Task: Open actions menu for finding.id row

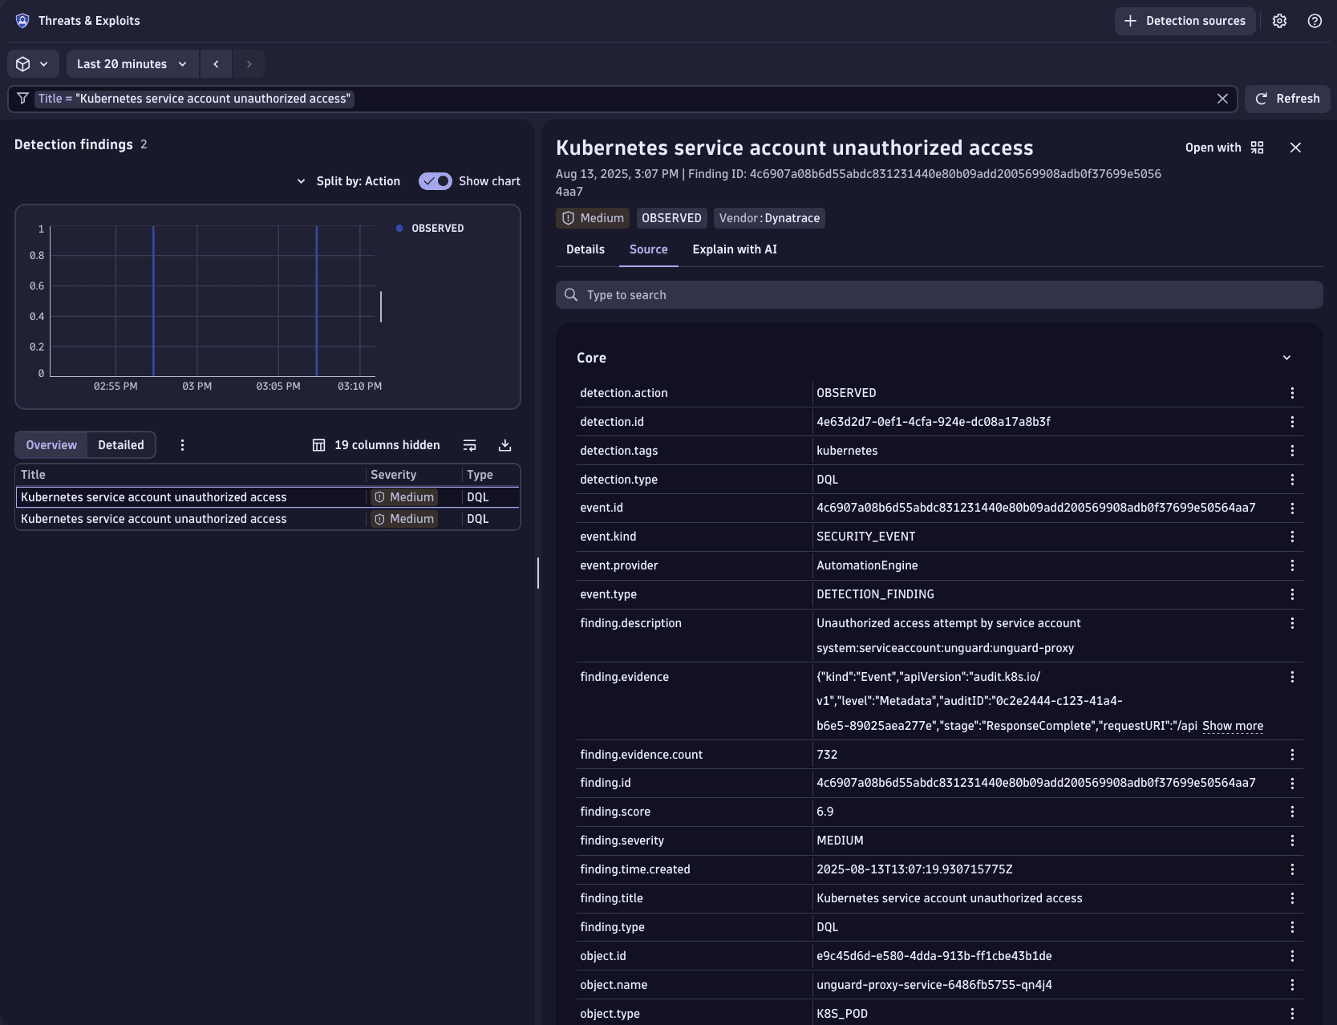Action: coord(1292,784)
